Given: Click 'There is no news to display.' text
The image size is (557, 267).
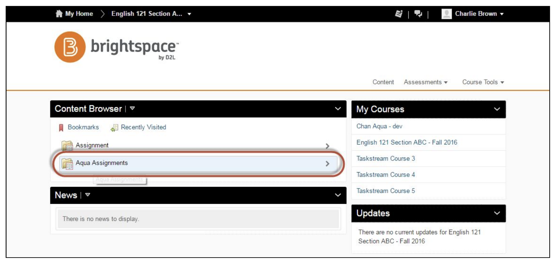Looking at the screenshot, I should (101, 219).
